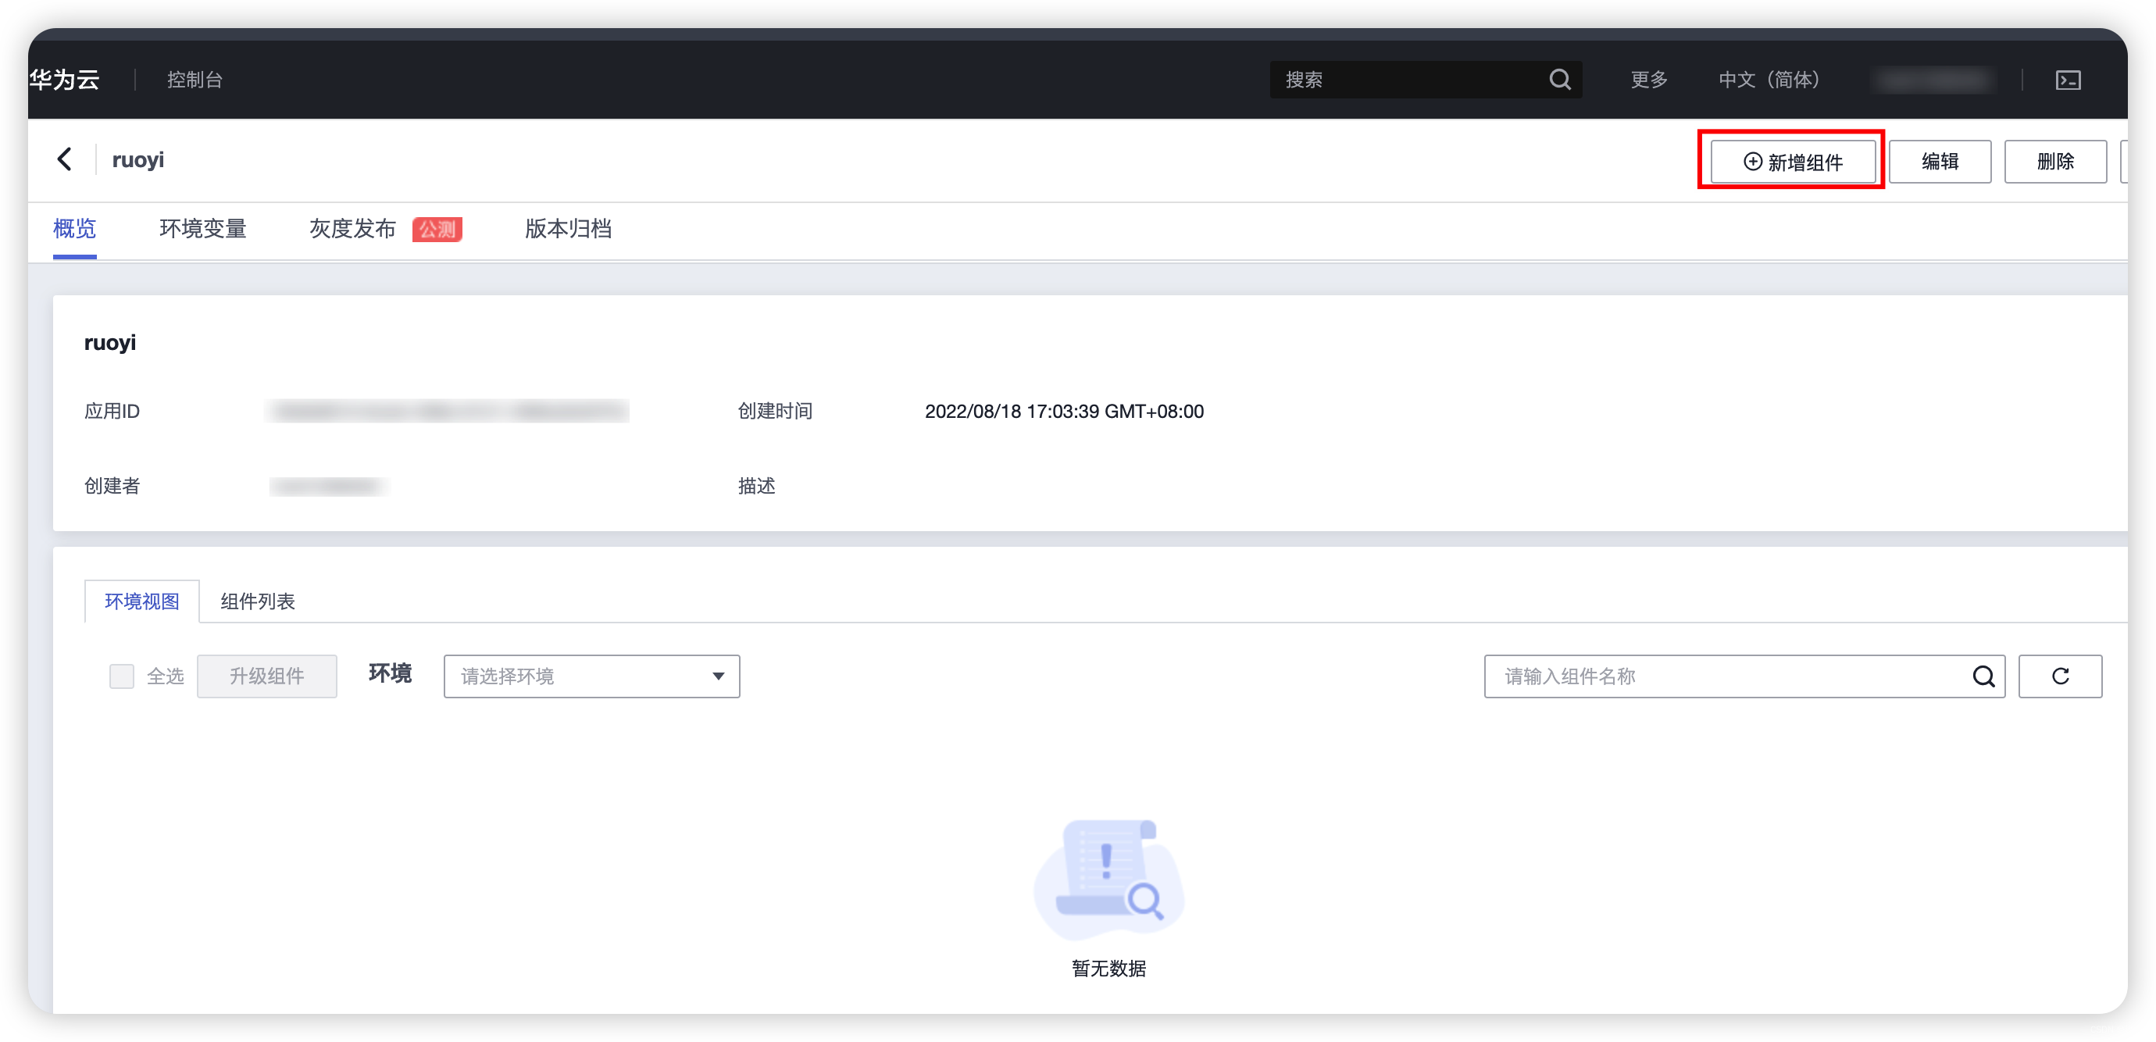2156x1042 pixels.
Task: Click the 新增组件 button
Action: 1793,162
